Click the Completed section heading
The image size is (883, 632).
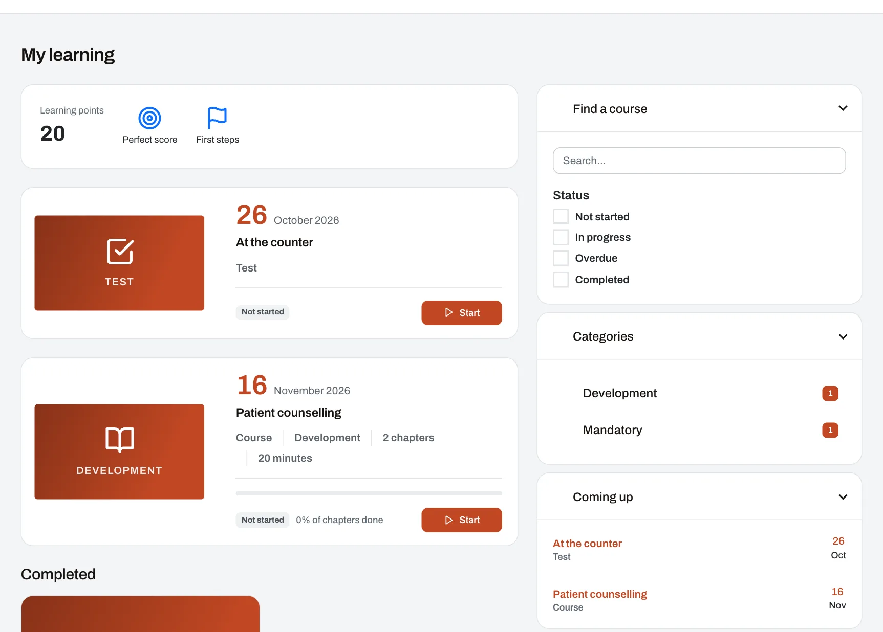[x=58, y=574]
